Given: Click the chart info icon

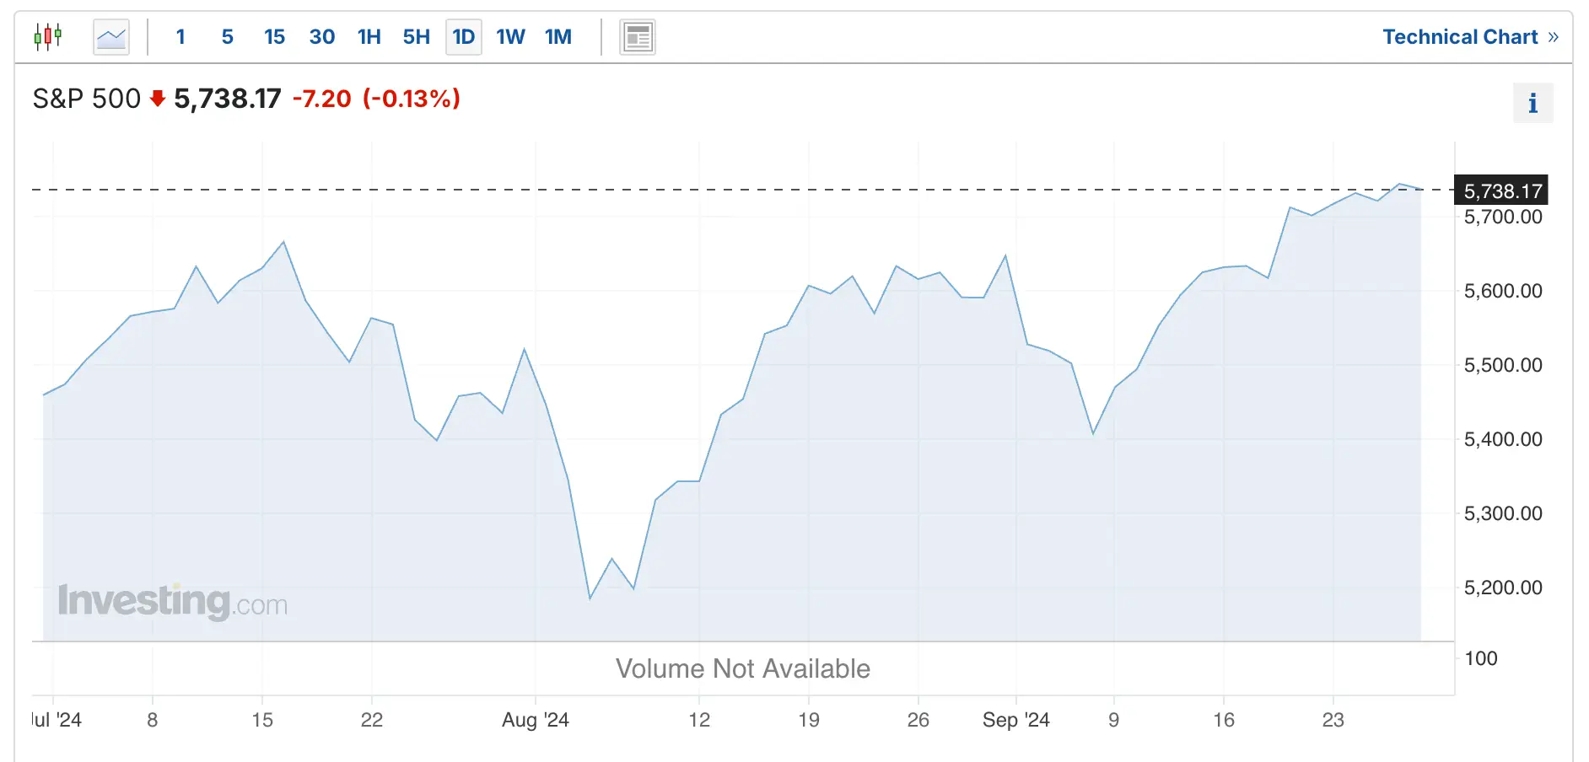Looking at the screenshot, I should pyautogui.click(x=1532, y=104).
